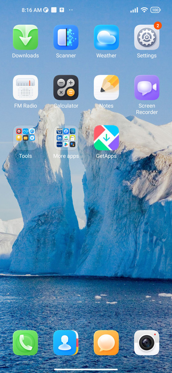Tap the red badge on Settings icon

pos(158,25)
